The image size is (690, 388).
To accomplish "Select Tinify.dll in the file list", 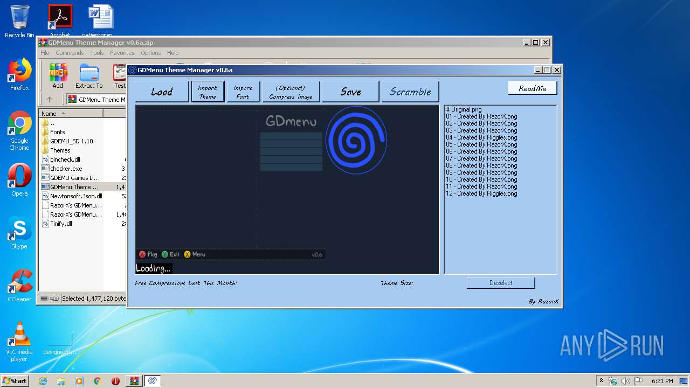I will pos(57,224).
